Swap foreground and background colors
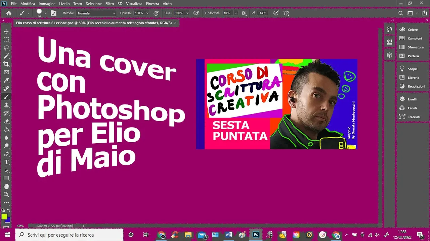Screen dimensions: 430x241 [9, 210]
